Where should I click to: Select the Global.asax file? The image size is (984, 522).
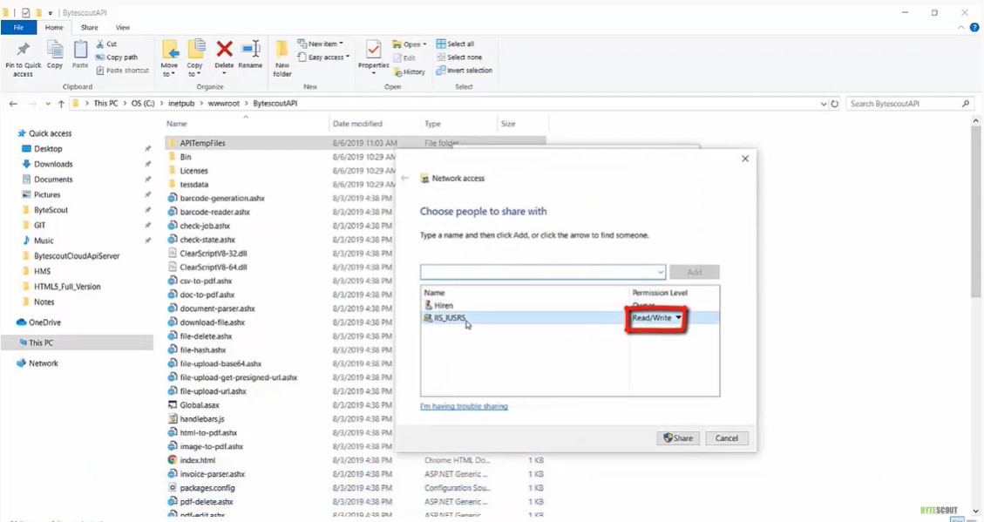[199, 405]
